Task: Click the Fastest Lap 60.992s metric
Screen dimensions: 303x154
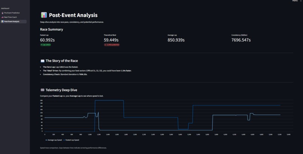Action: [x=47, y=40]
